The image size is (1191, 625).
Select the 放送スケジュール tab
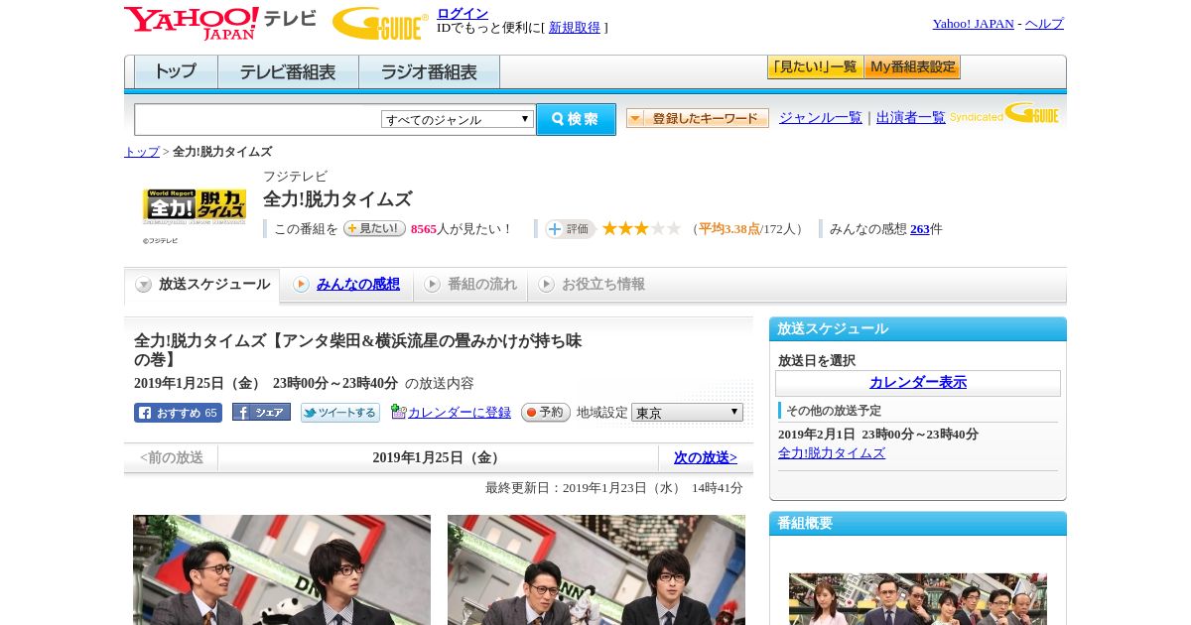point(202,285)
